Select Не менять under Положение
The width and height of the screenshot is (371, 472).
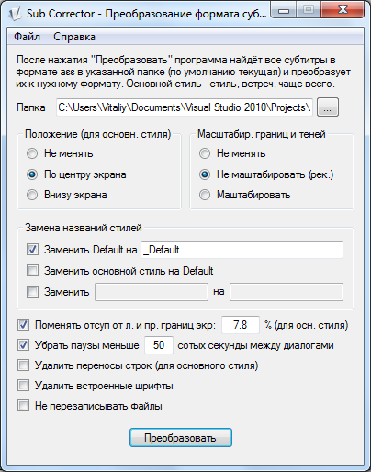(32, 153)
